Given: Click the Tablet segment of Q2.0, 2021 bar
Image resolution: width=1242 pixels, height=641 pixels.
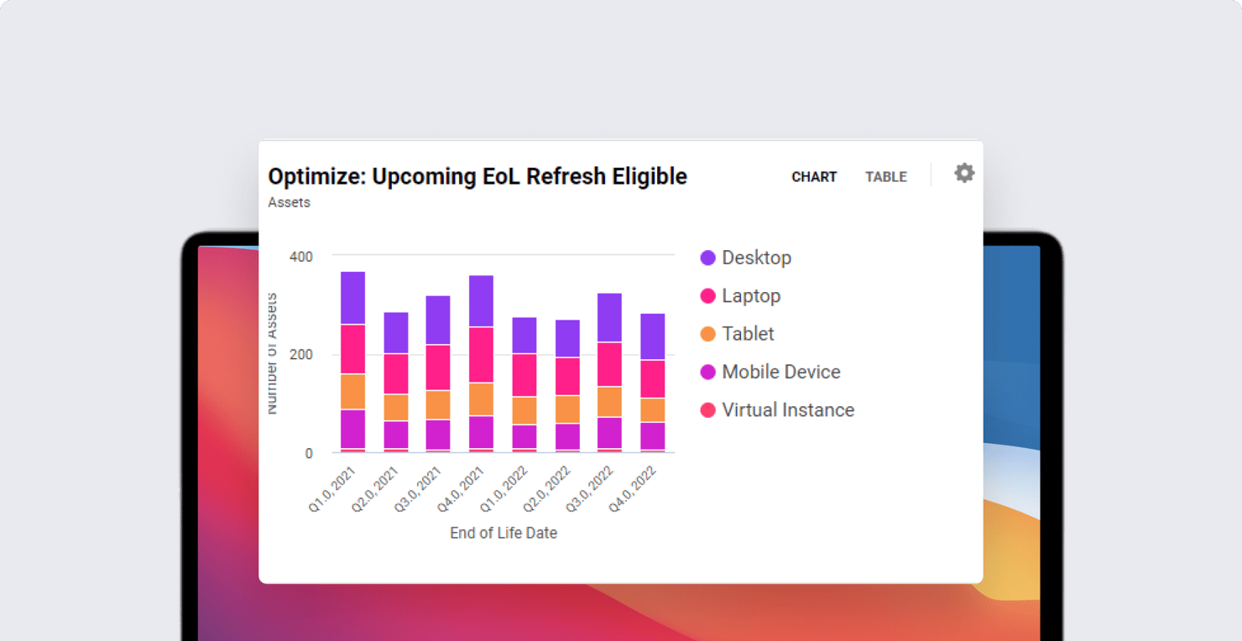Looking at the screenshot, I should coord(395,408).
